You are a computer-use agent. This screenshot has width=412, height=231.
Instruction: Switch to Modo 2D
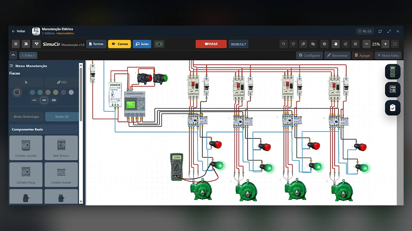point(62,116)
